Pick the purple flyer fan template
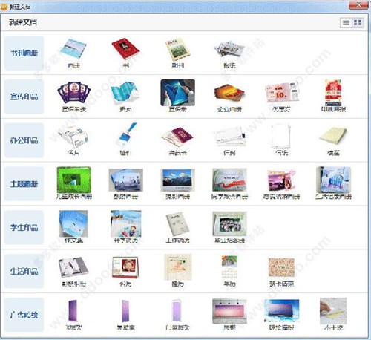This screenshot has width=371, height=340. [x=73, y=92]
